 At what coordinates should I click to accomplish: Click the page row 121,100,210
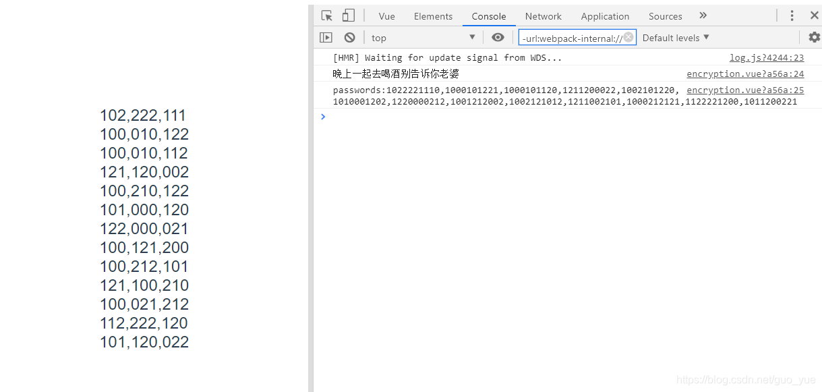click(x=144, y=285)
